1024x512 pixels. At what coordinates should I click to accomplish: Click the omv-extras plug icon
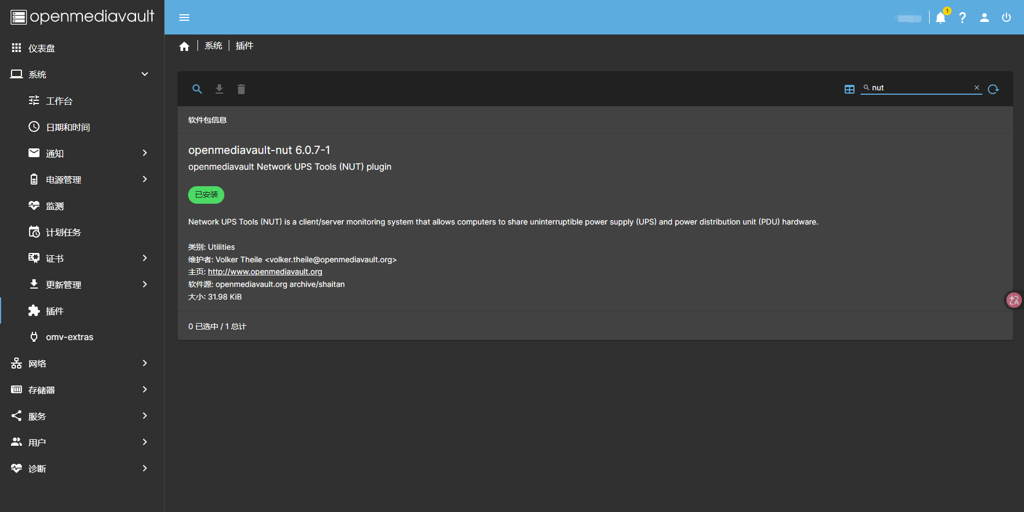pyautogui.click(x=34, y=337)
